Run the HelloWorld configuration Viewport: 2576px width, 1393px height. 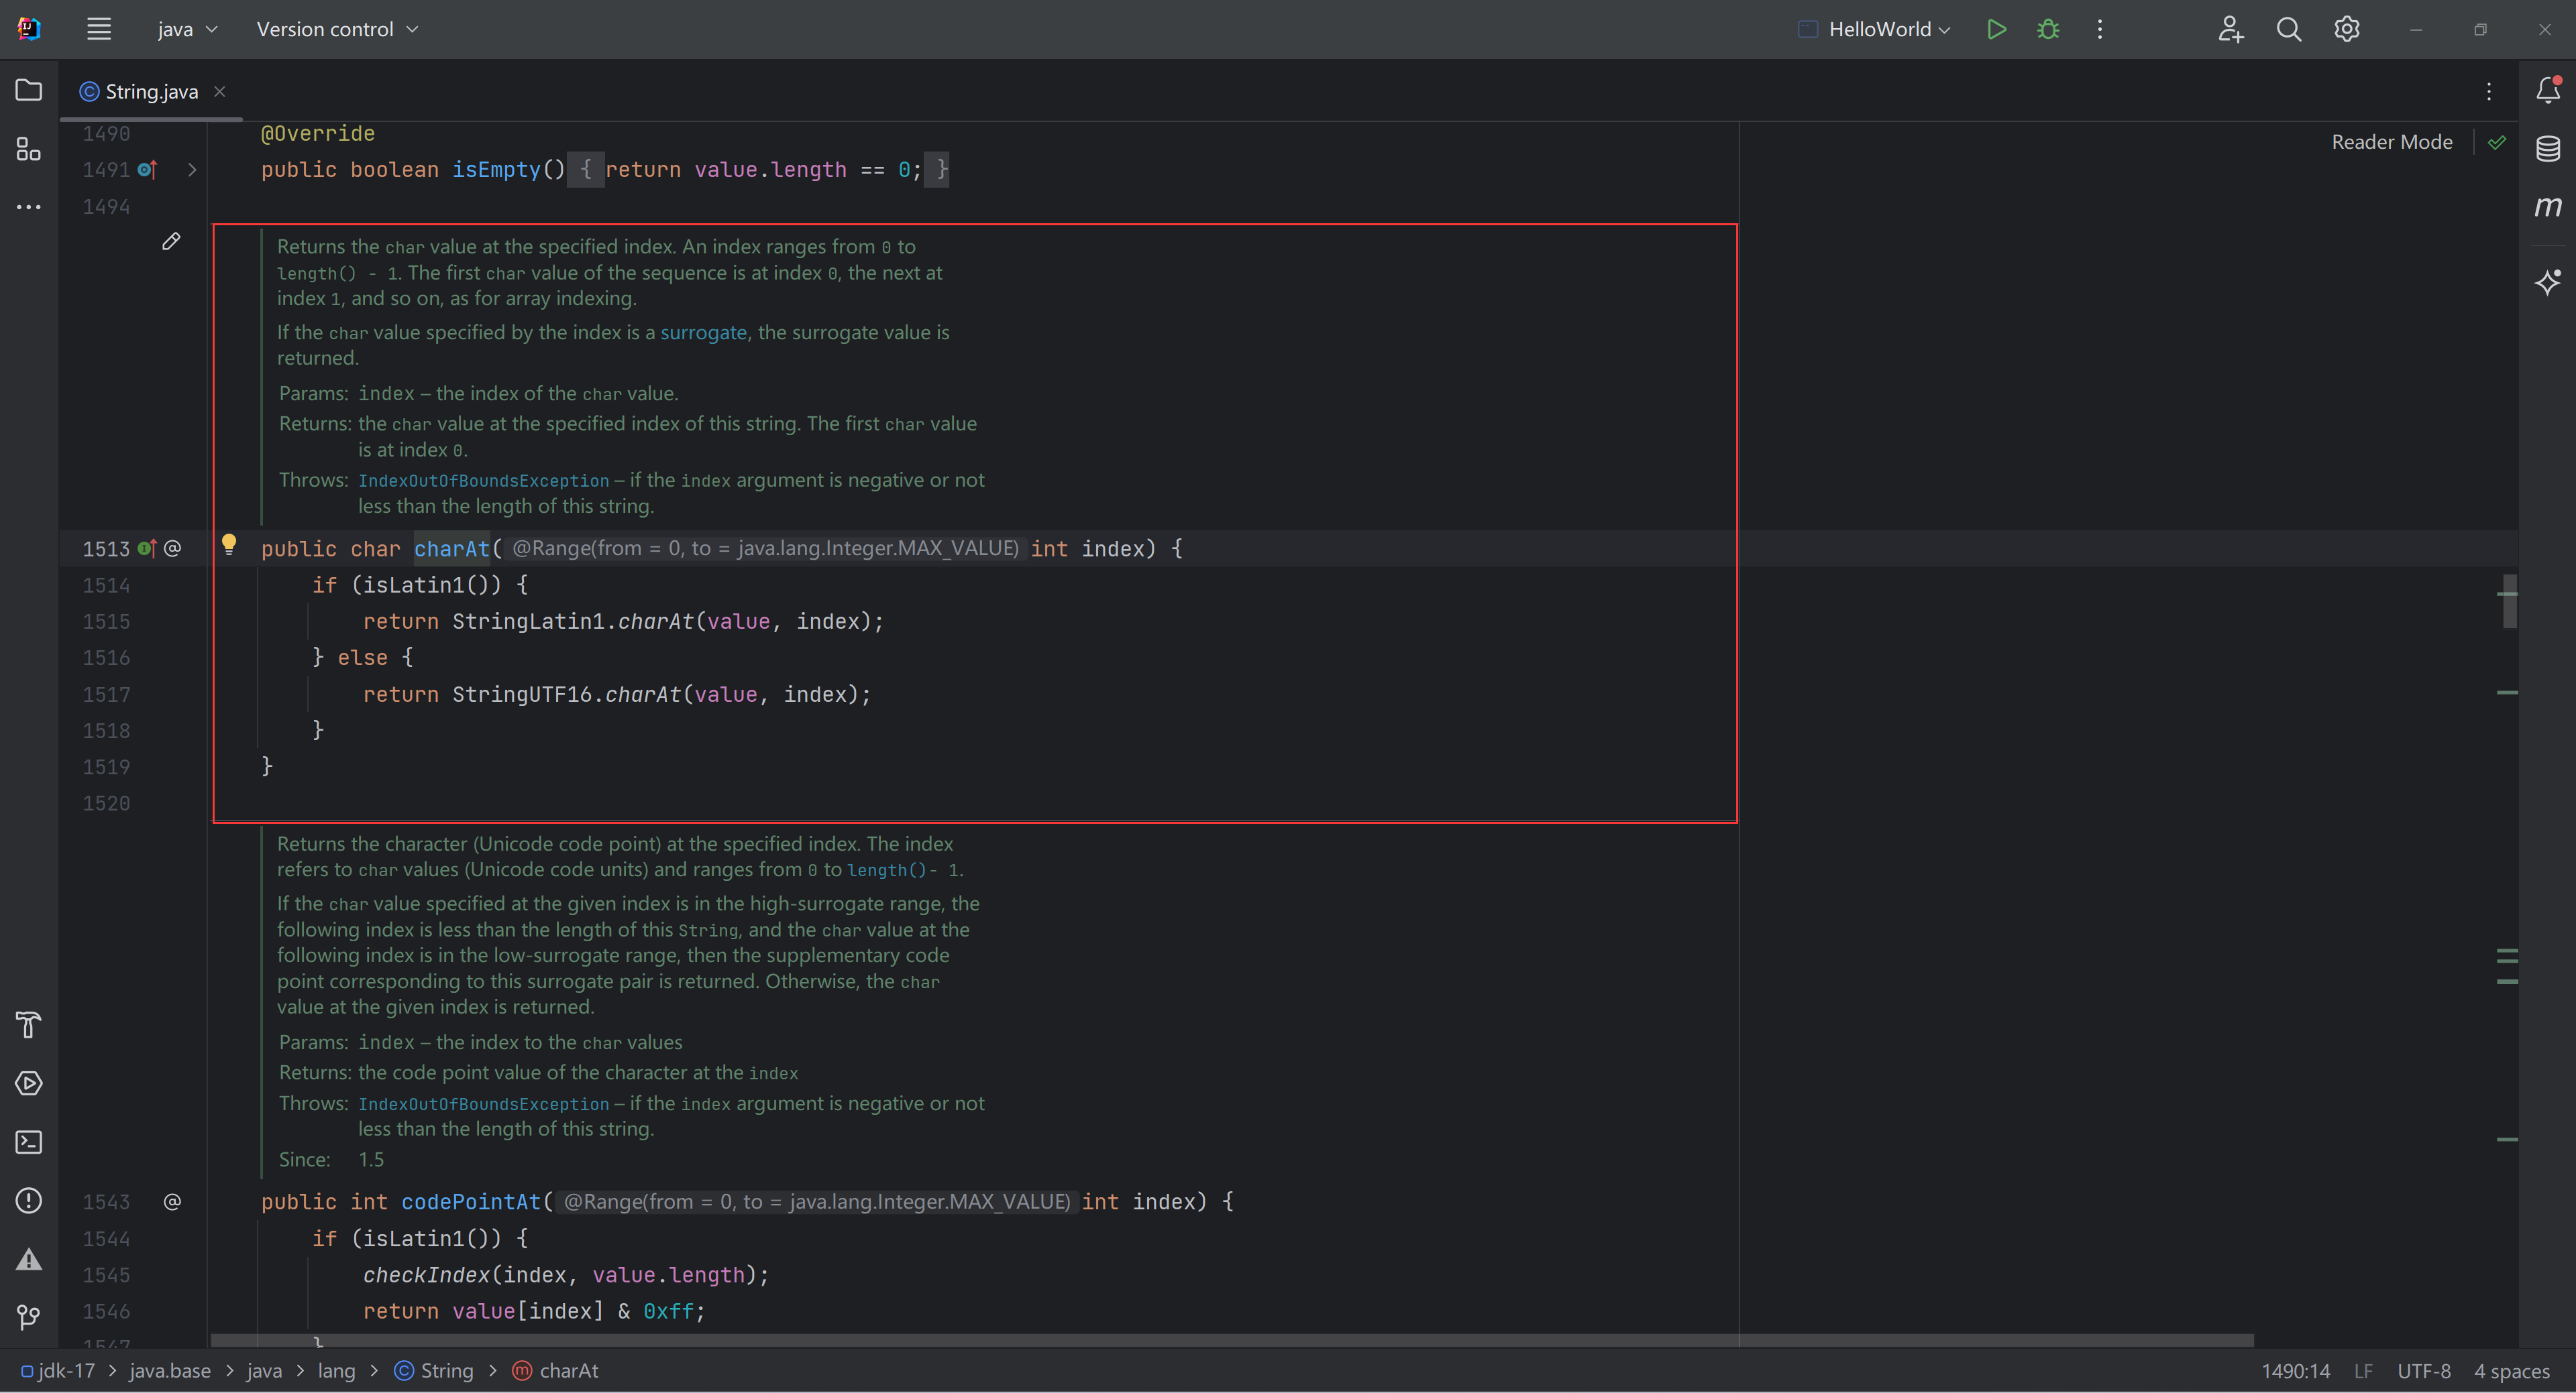1996,29
